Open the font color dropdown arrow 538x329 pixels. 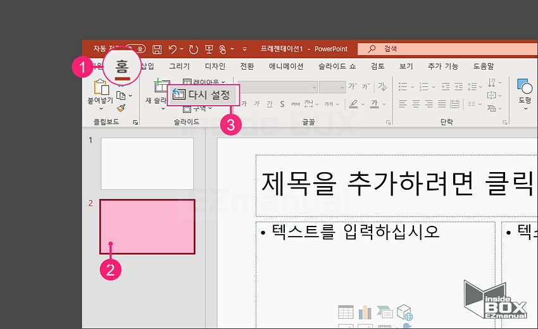[x=384, y=104]
